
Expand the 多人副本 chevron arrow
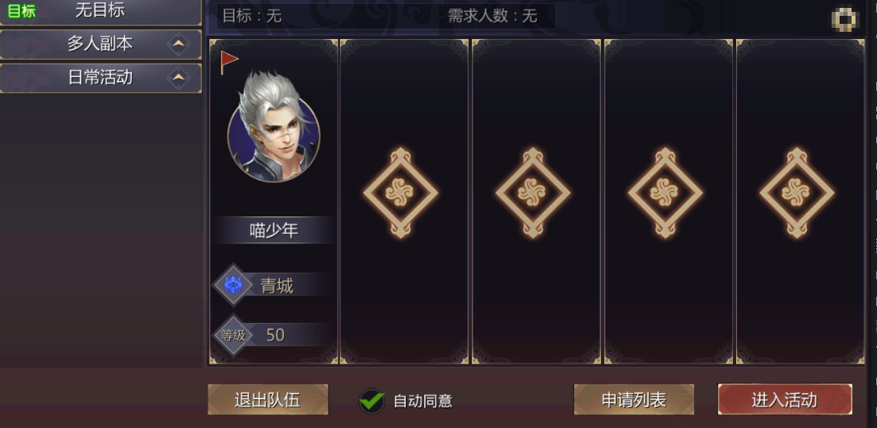pyautogui.click(x=178, y=44)
